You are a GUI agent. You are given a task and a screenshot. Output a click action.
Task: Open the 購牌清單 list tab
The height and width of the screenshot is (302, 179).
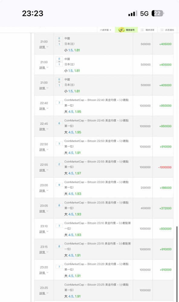pos(148,30)
